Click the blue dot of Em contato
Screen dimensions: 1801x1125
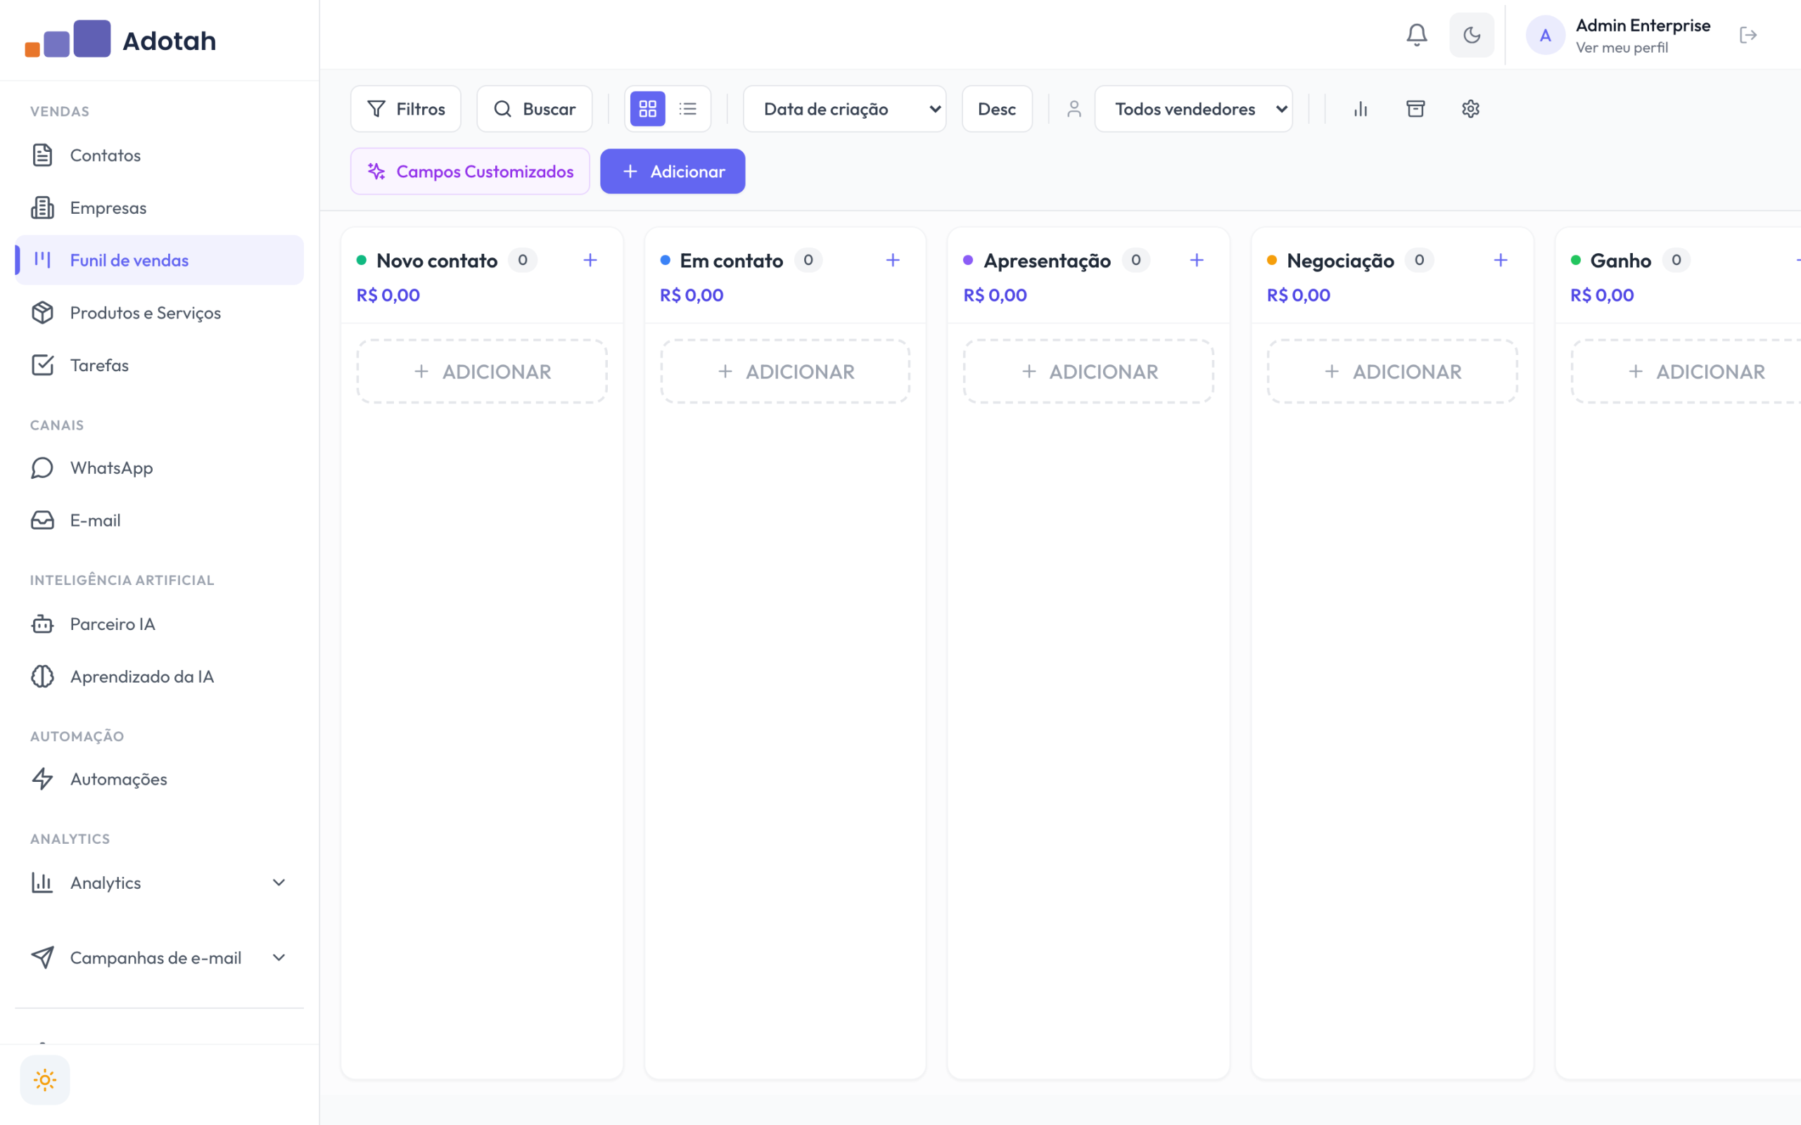click(x=666, y=260)
